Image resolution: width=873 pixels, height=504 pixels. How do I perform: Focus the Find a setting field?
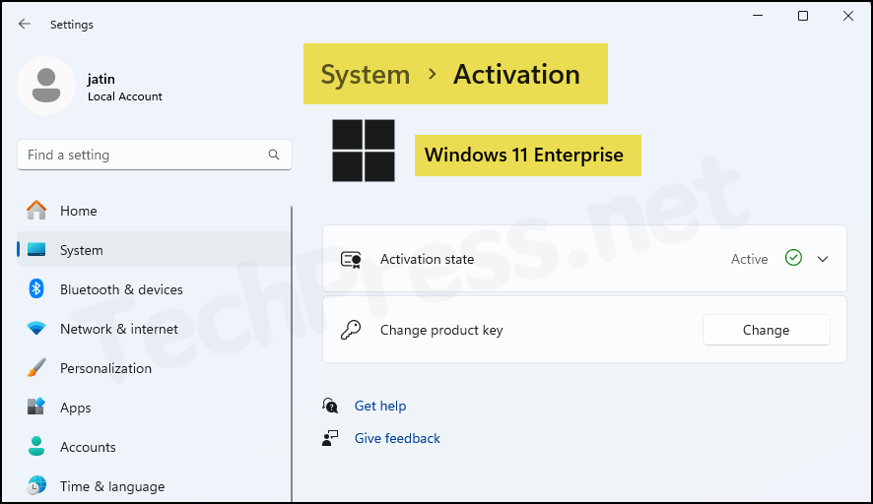pos(155,155)
